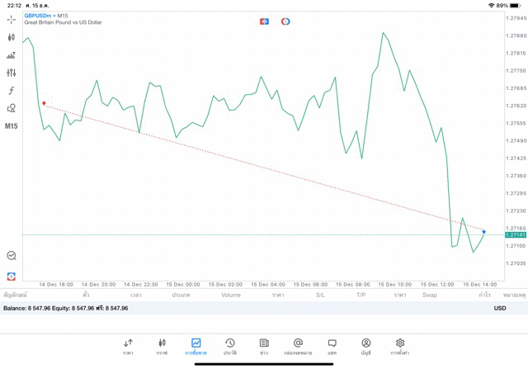Sort positions by Swap column header

430,295
